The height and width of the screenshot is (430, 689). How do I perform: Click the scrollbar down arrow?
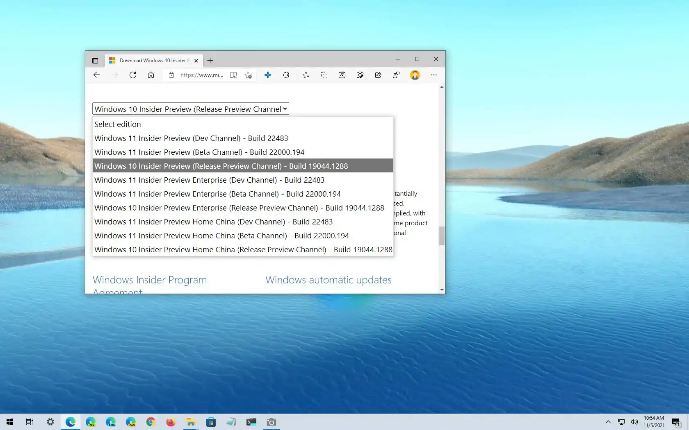(x=442, y=290)
